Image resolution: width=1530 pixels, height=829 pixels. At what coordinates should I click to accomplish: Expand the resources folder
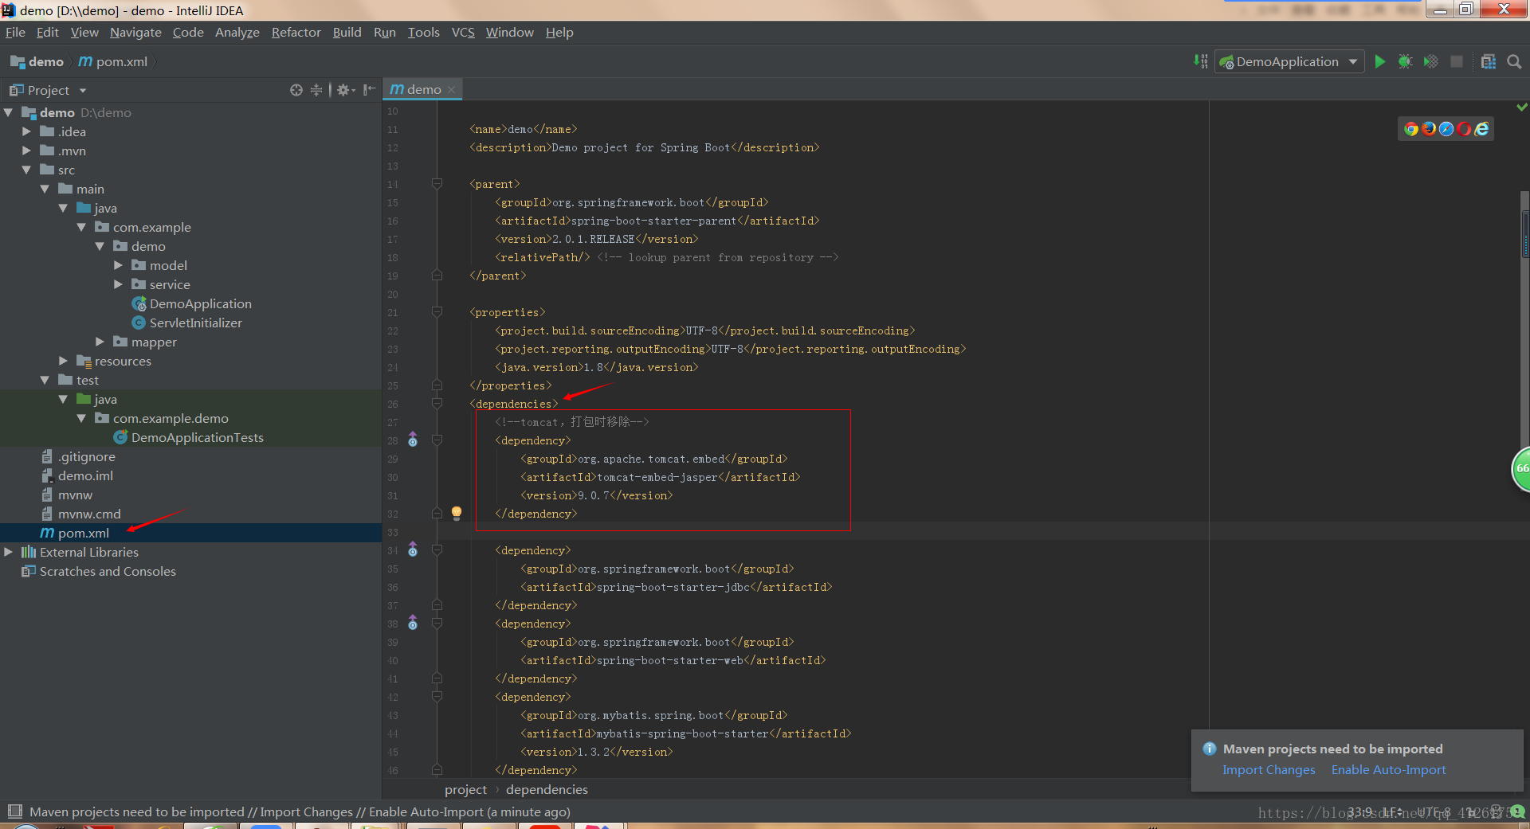[63, 361]
